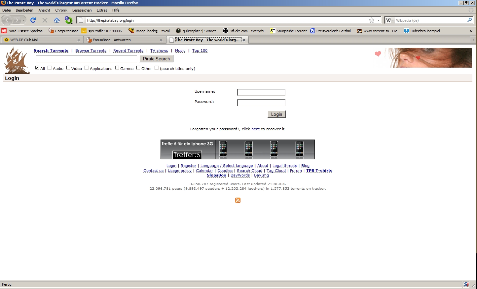Open TPB T-shirts link
The image size is (477, 289).
click(x=319, y=171)
